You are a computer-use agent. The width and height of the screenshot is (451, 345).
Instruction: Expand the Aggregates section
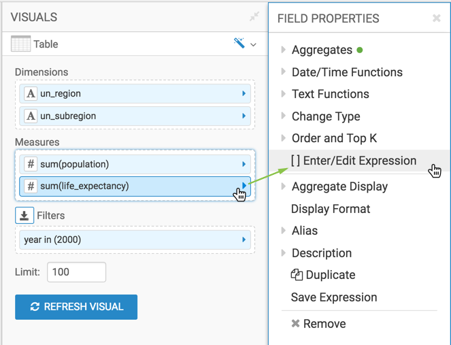coord(284,50)
